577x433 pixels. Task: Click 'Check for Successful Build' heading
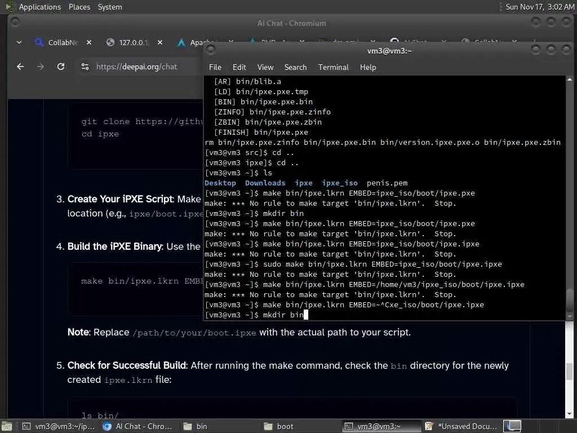127,365
